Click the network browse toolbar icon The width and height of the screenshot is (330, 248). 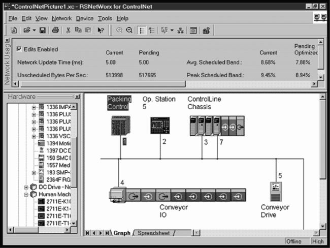coord(164,30)
